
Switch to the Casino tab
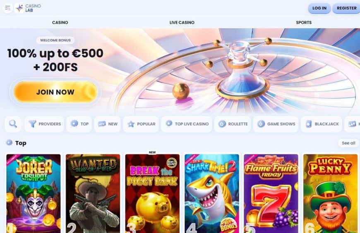click(x=60, y=22)
